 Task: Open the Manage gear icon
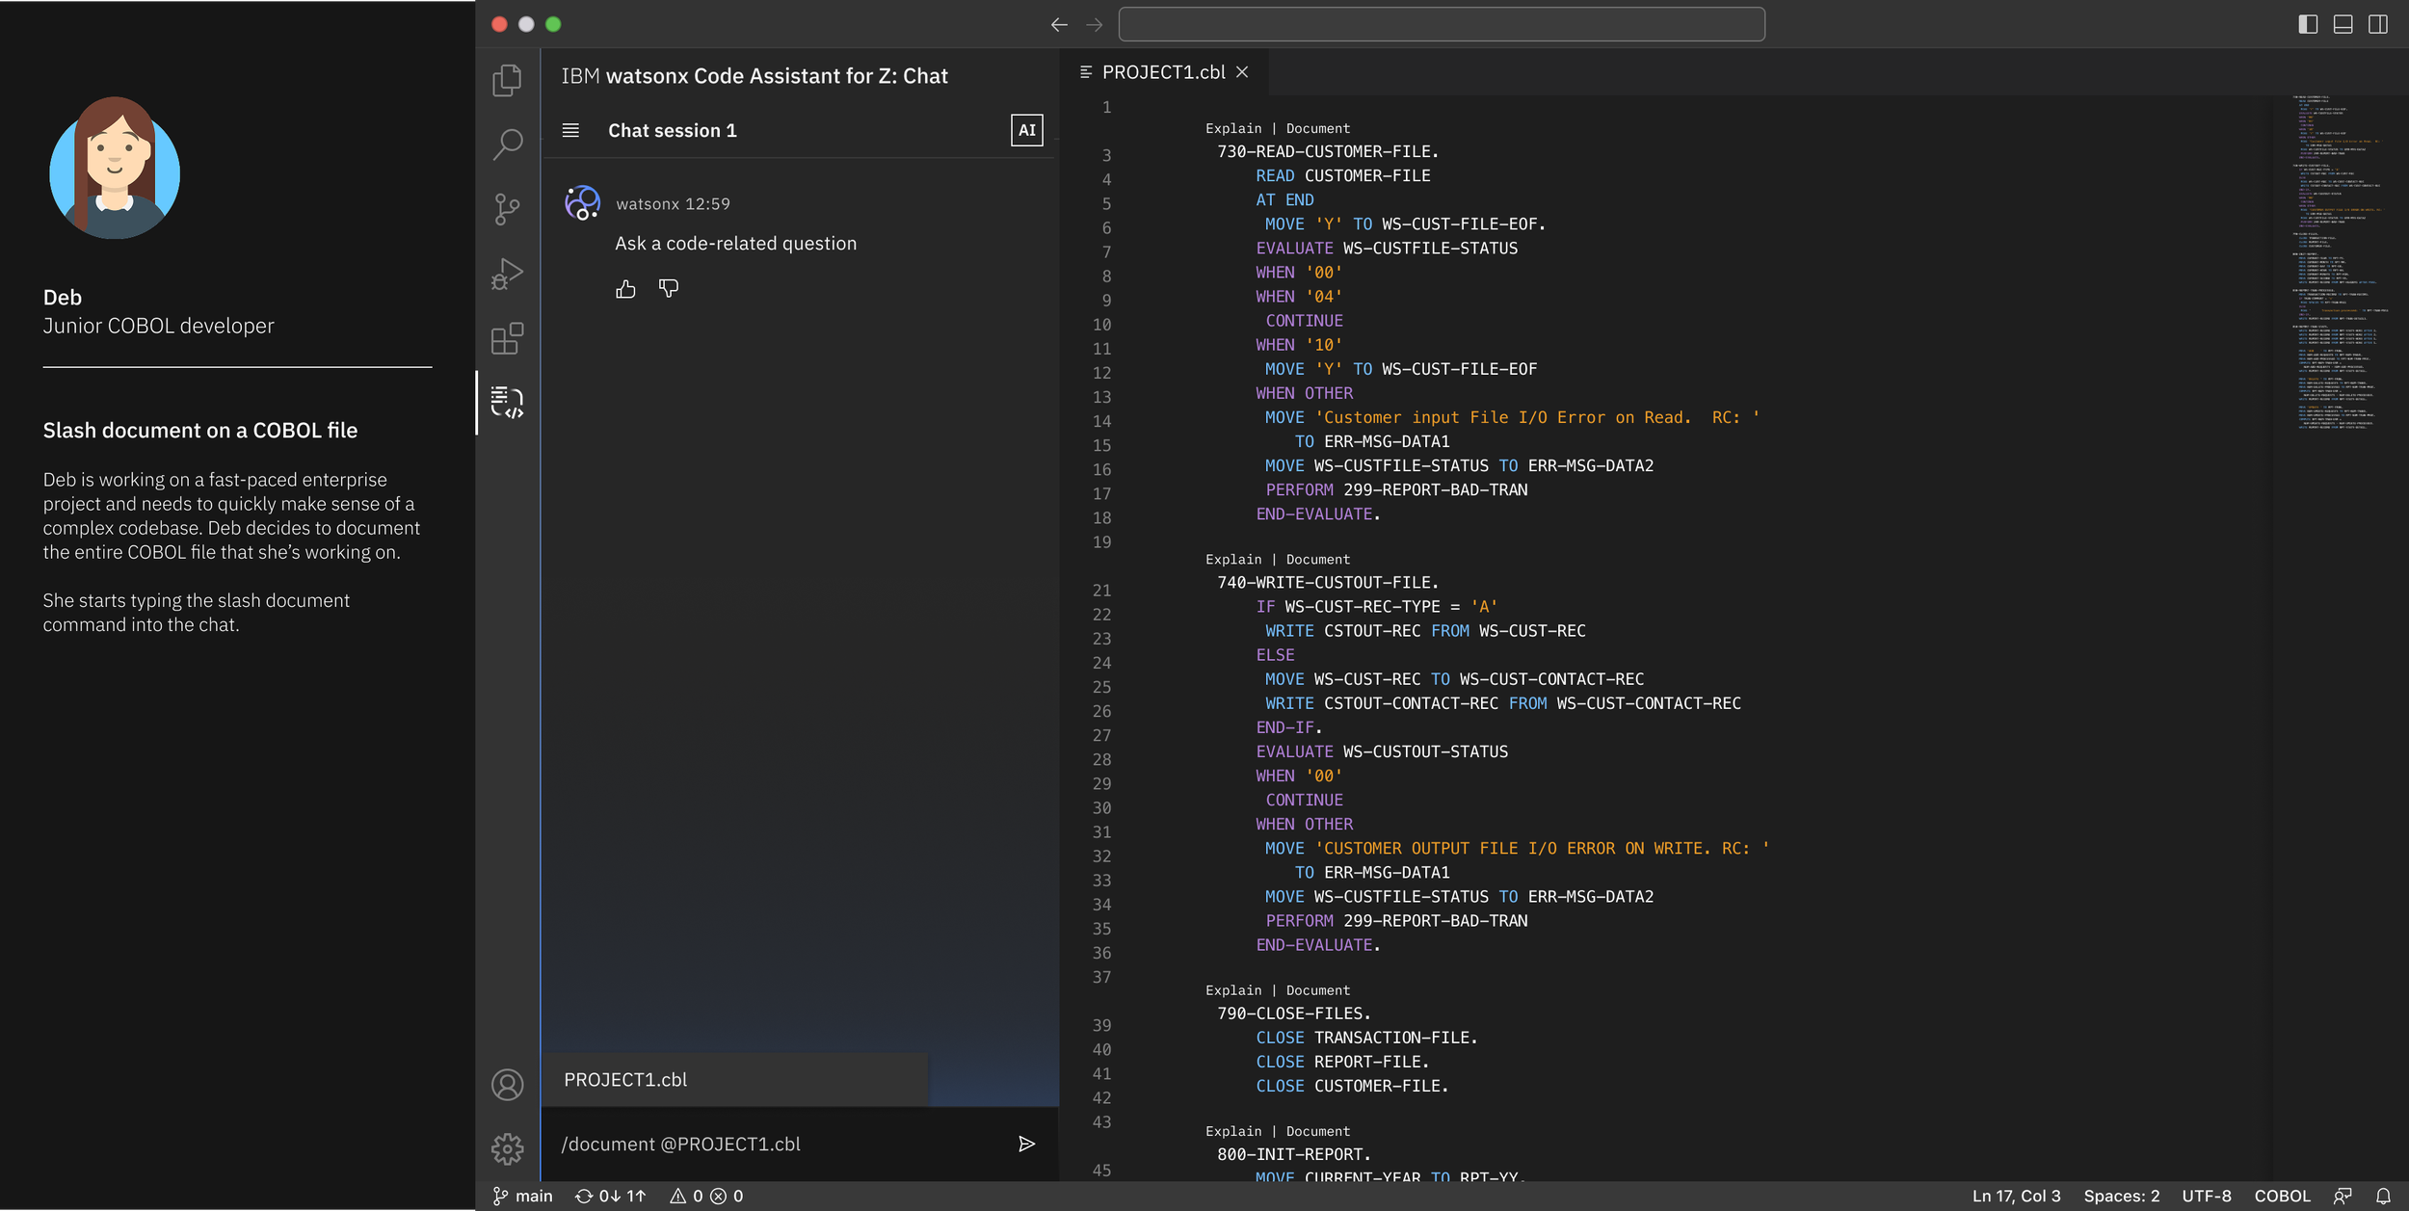(507, 1148)
